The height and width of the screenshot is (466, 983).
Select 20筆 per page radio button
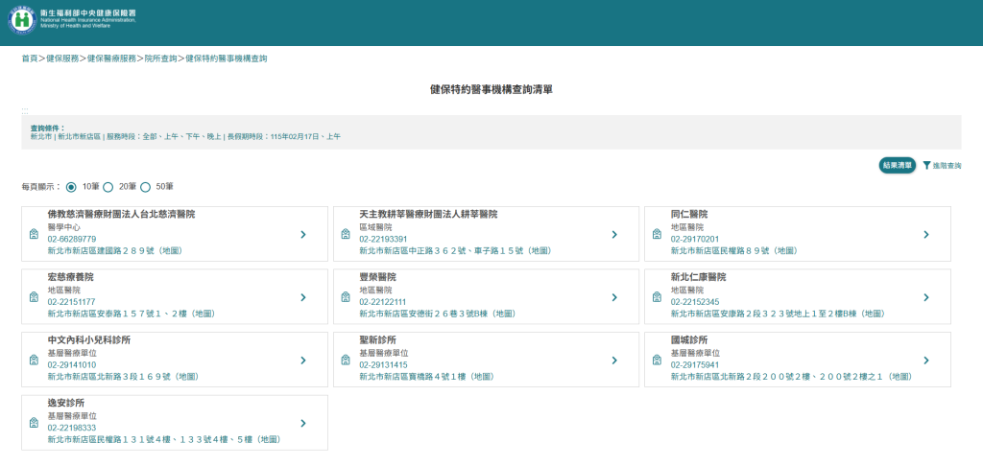point(108,187)
